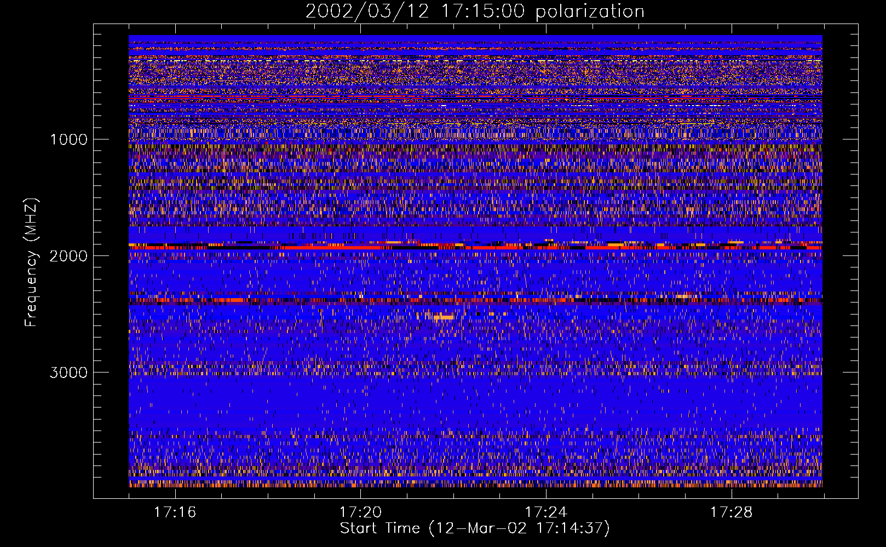Click the 'Frequency (MHZ)' axis label
Viewport: 886px width, 547px height.
(31, 263)
